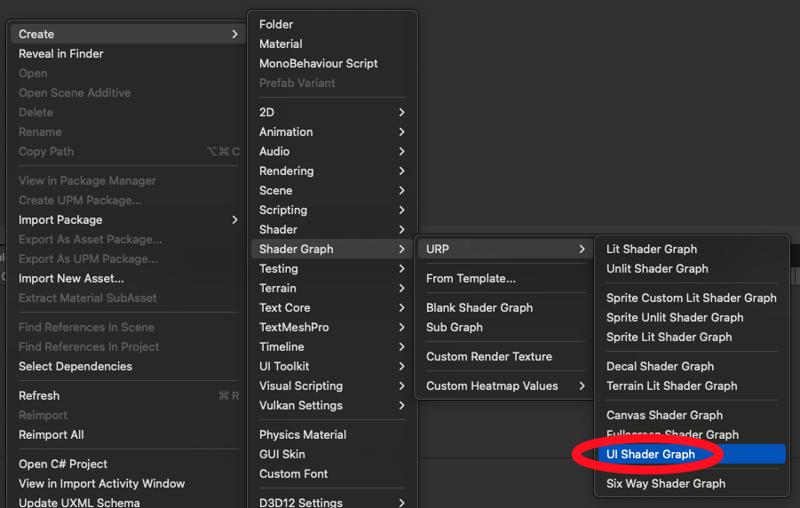Expand Import Package submenu
Image resolution: width=800 pixels, height=508 pixels.
pyautogui.click(x=128, y=220)
